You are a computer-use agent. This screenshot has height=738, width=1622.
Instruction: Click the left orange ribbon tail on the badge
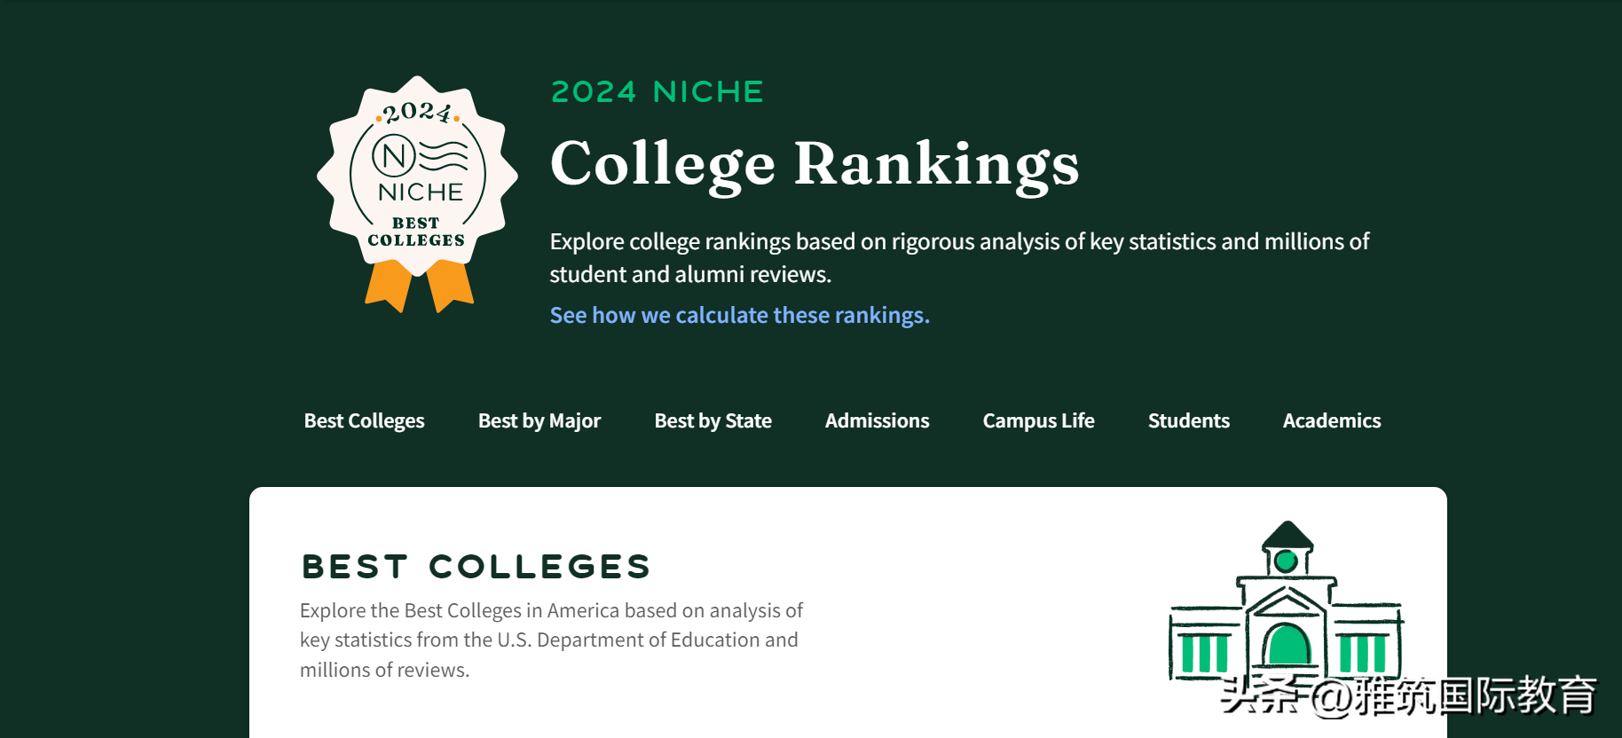pyautogui.click(x=388, y=286)
